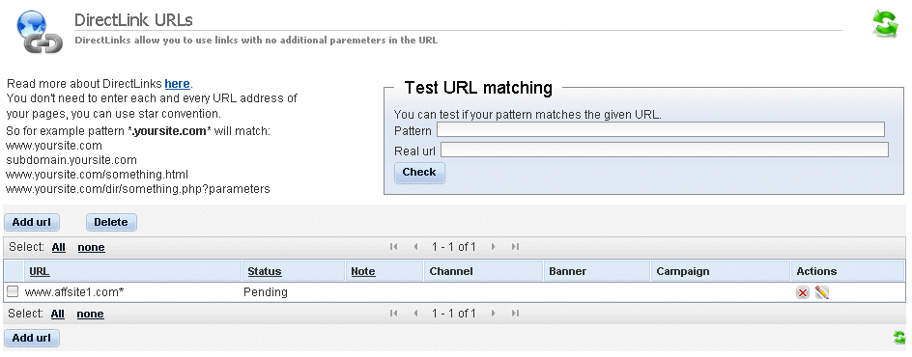The image size is (912, 357).
Task: Click the upper '1 - 1 of 1' page indicator
Action: coord(454,247)
